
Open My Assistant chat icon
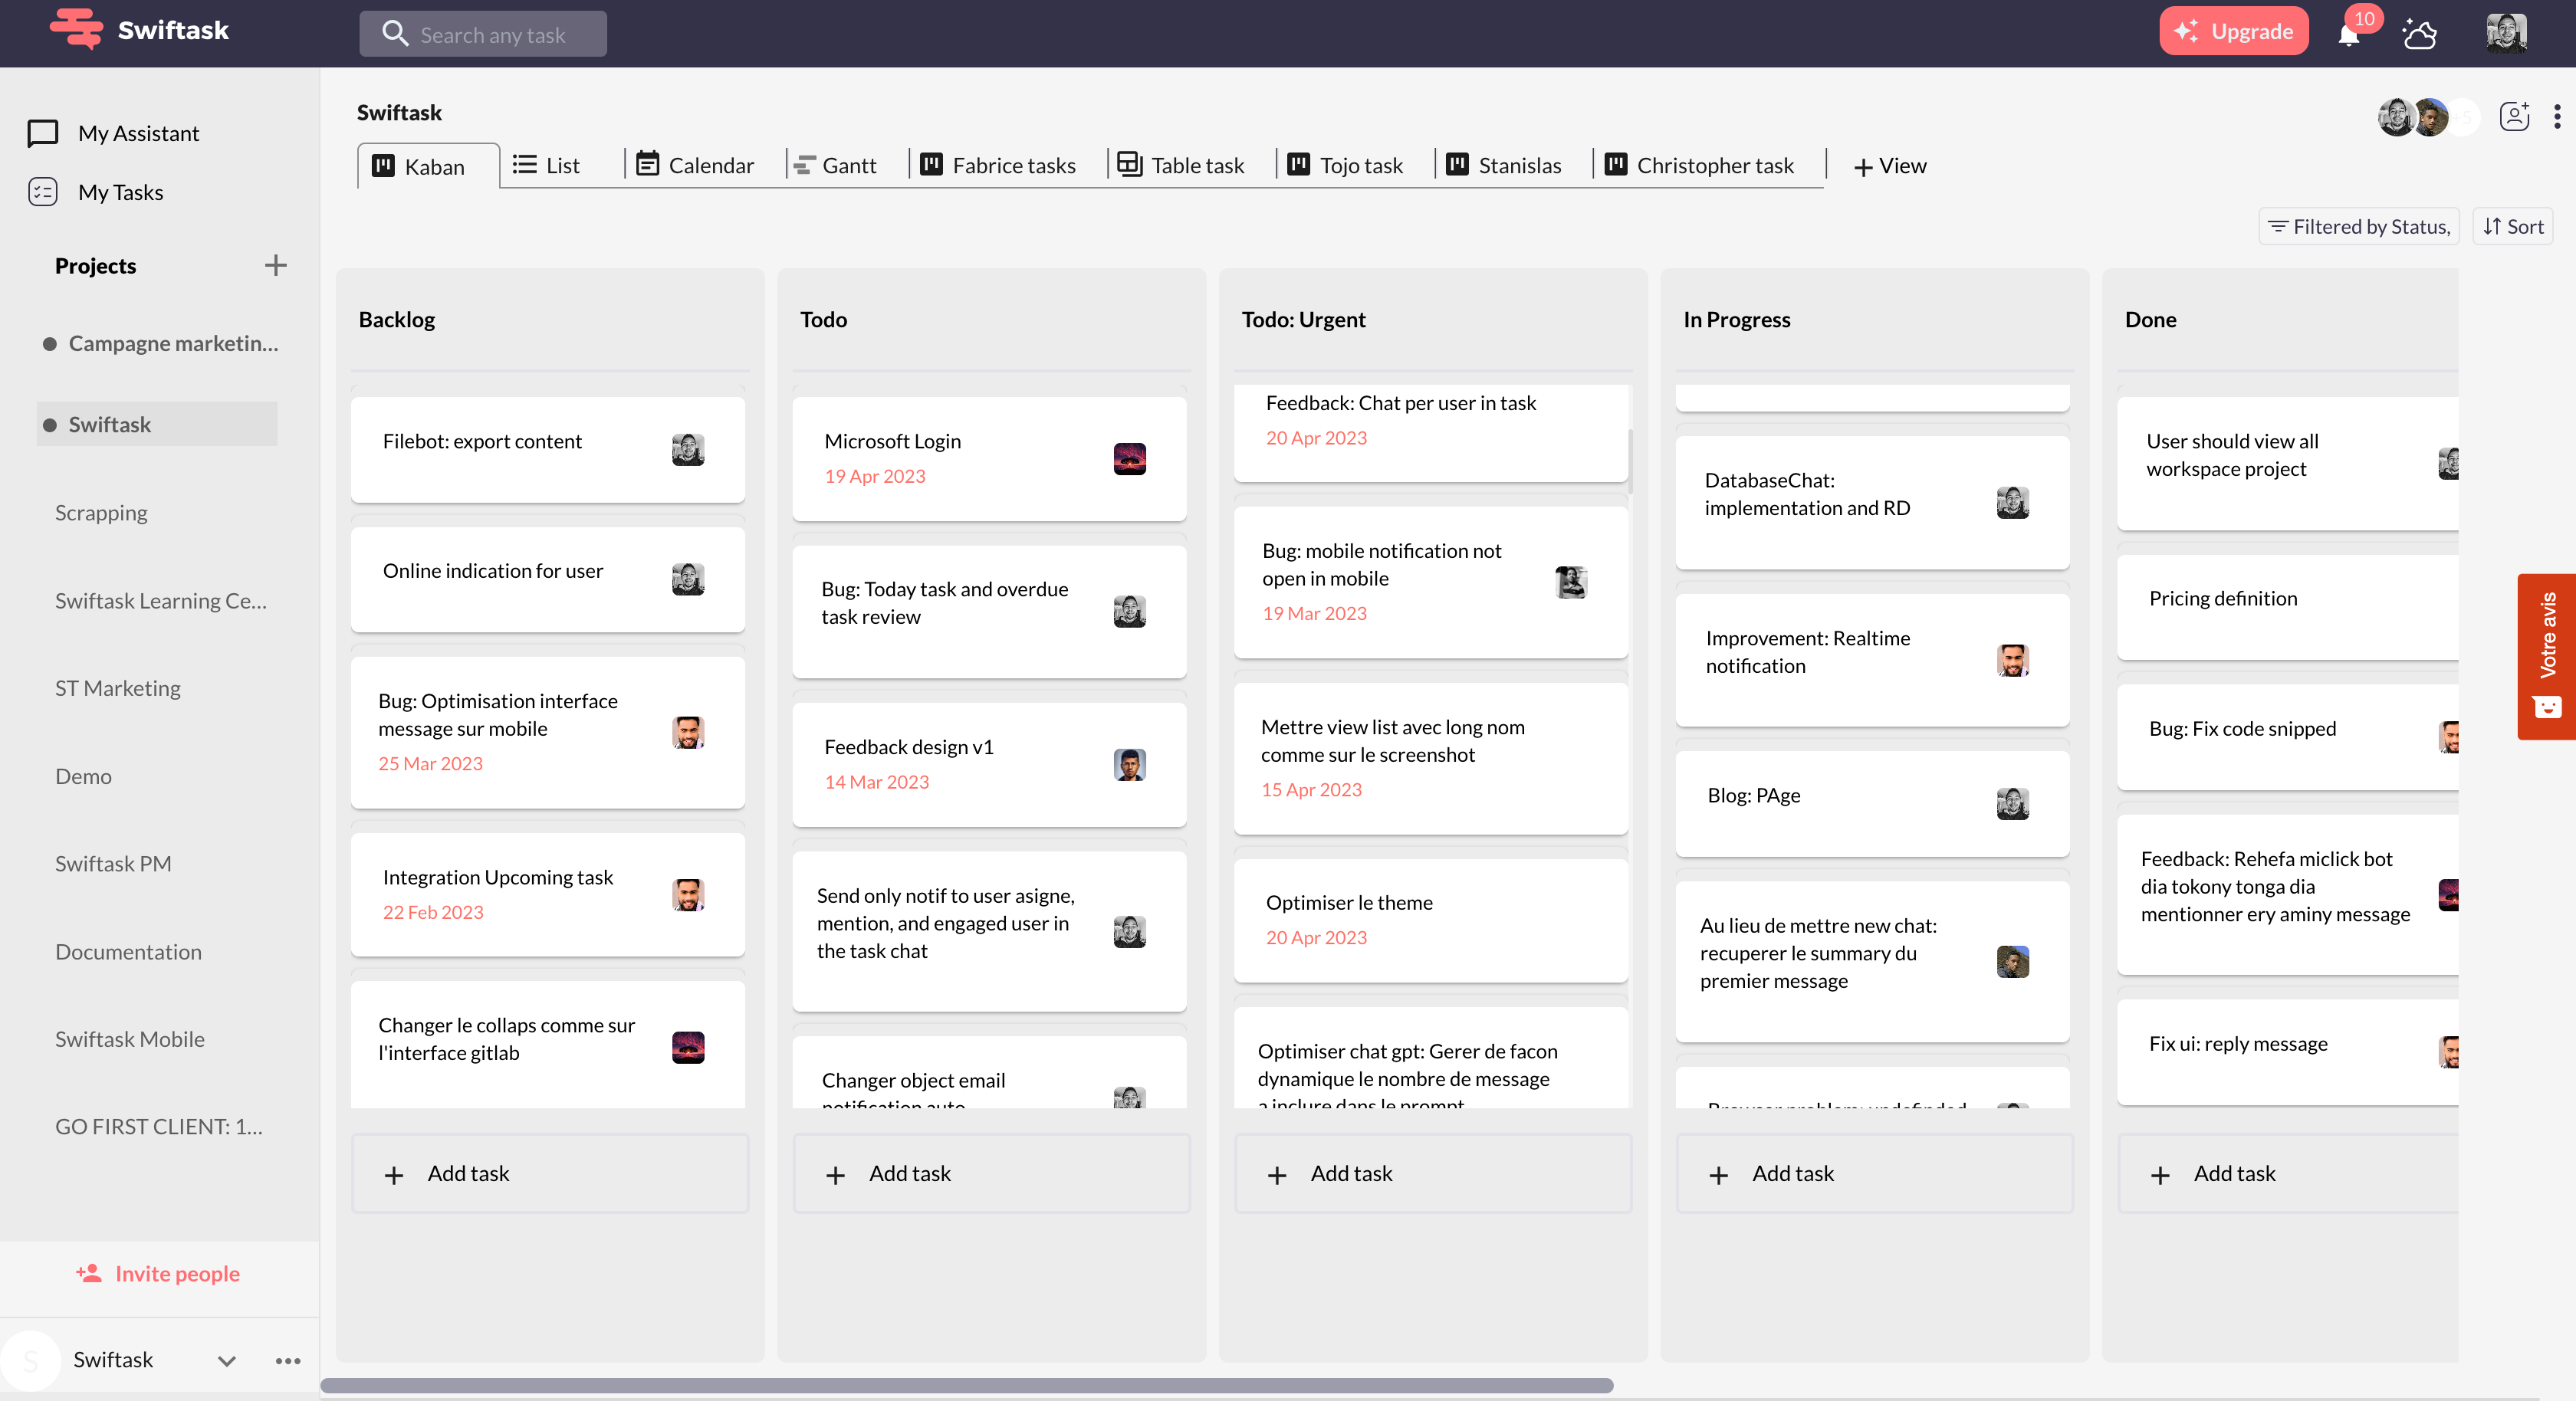pos(43,133)
